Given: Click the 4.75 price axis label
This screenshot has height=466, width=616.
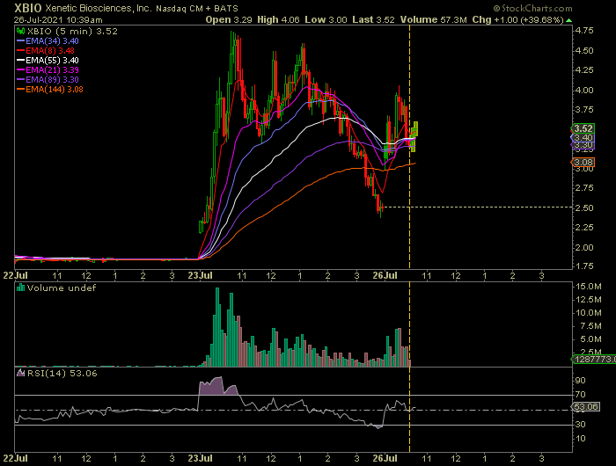Looking at the screenshot, I should coord(584,31).
